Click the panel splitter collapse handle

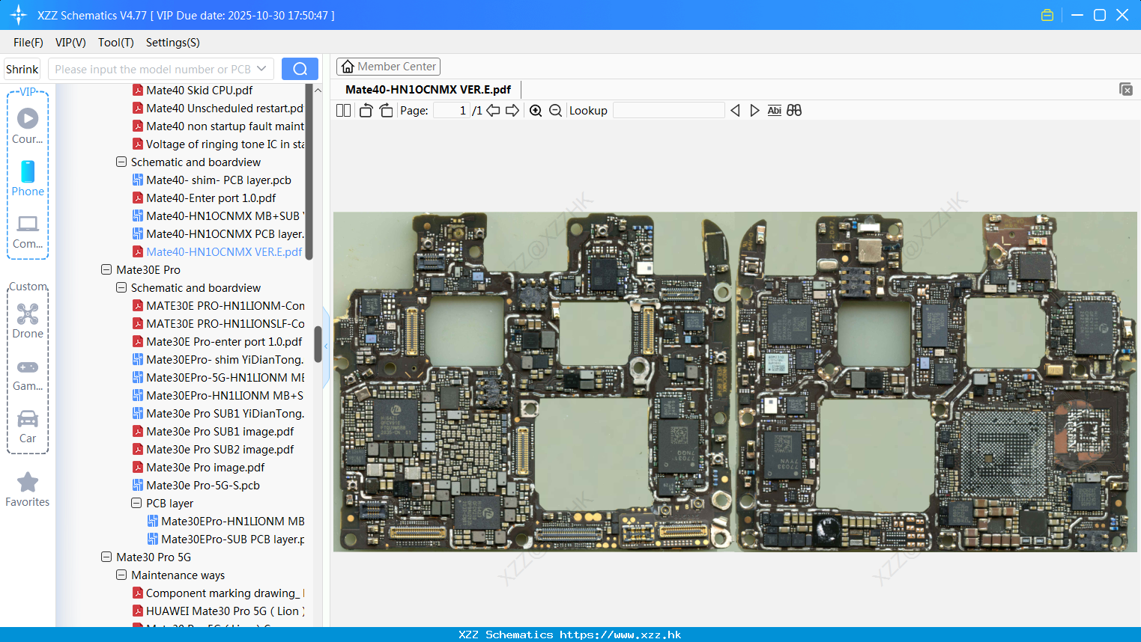coord(326,347)
